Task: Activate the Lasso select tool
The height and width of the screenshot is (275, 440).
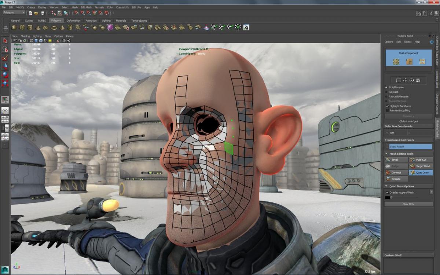Action: (5, 49)
